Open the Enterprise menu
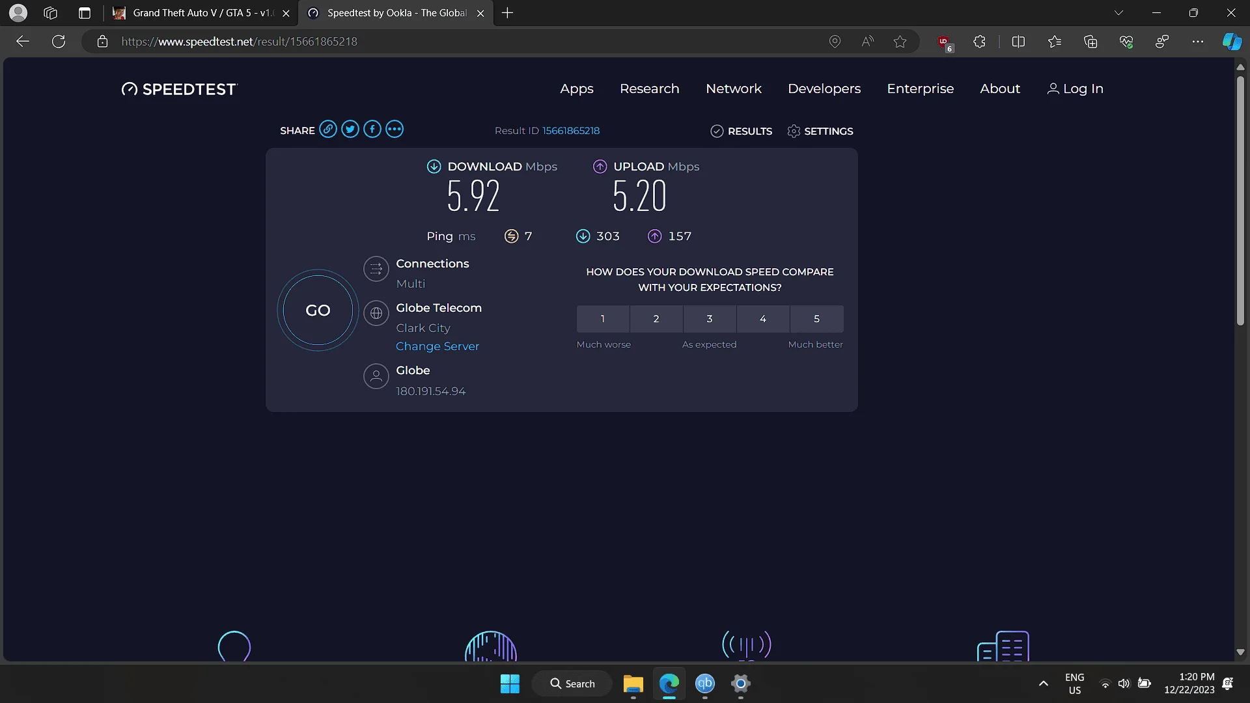Image resolution: width=1250 pixels, height=703 pixels. point(921,89)
